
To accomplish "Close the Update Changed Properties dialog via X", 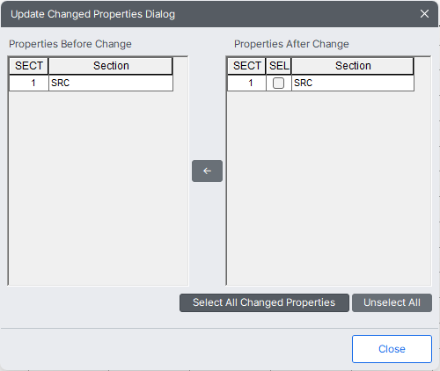I will [x=424, y=14].
